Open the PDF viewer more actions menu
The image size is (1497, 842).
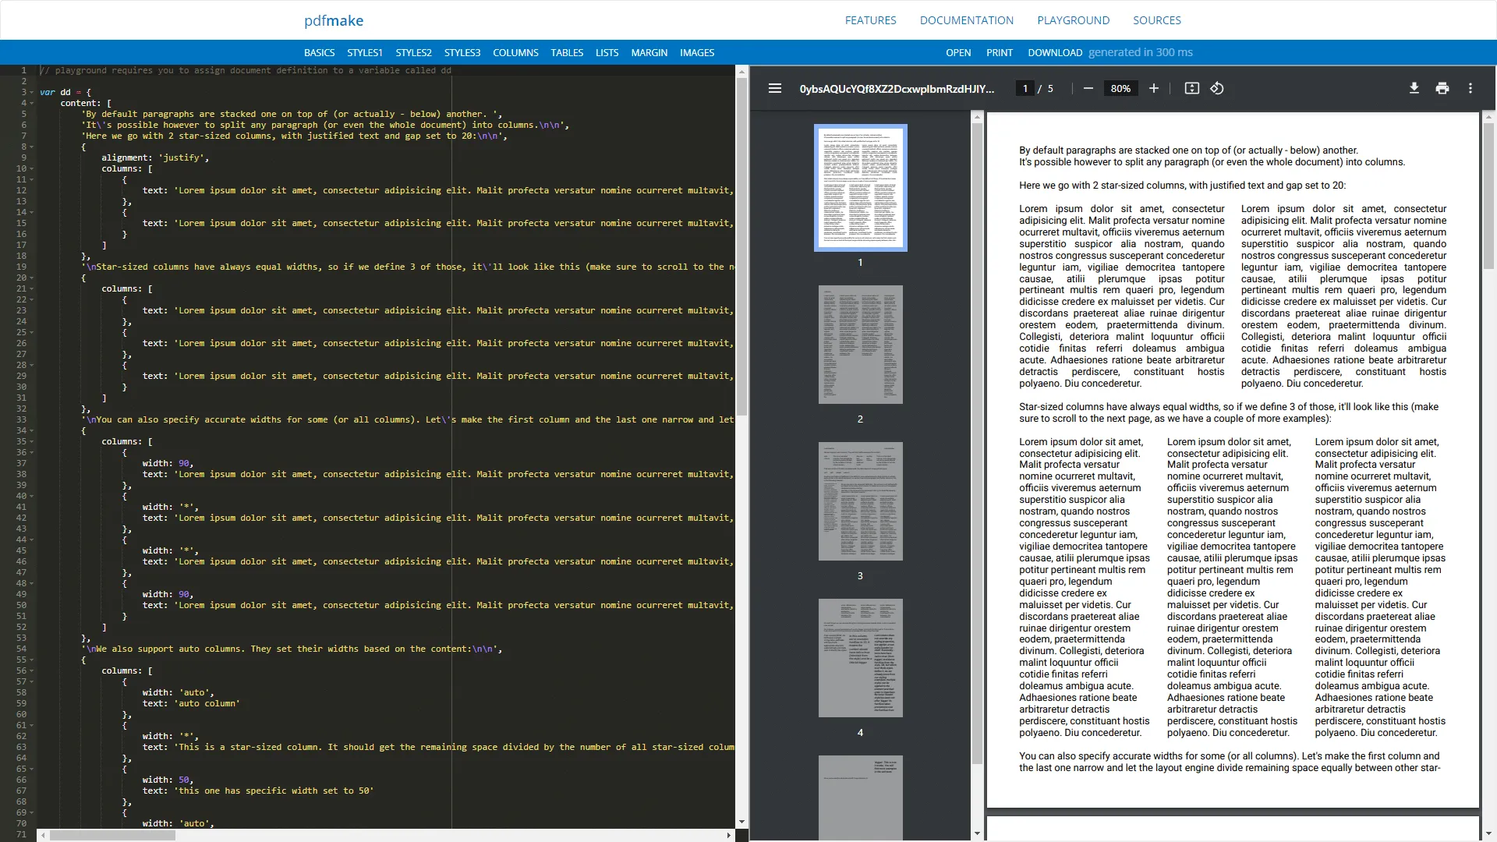pyautogui.click(x=1470, y=88)
